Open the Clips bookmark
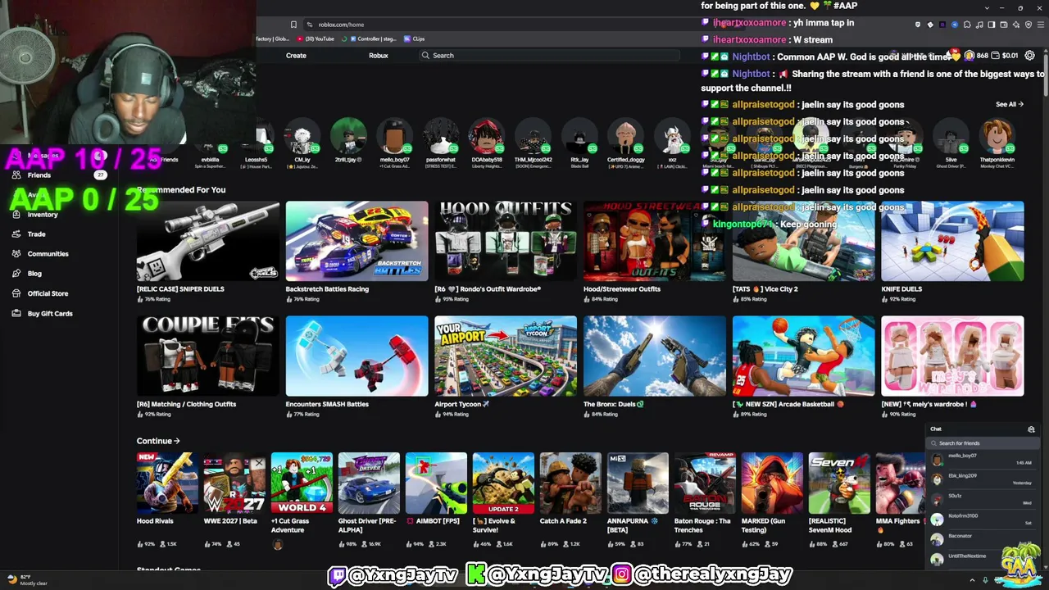 tap(414, 39)
